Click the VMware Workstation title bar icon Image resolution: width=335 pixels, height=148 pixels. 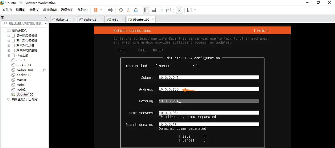point(2,3)
